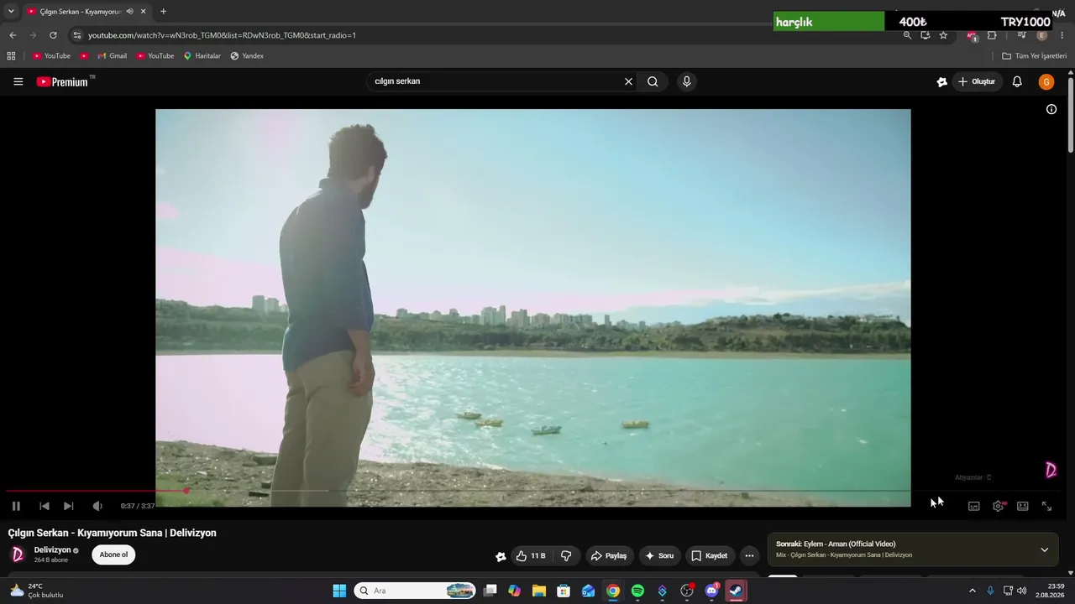Start voice search with microphone
This screenshot has height=604, width=1075.
point(687,81)
